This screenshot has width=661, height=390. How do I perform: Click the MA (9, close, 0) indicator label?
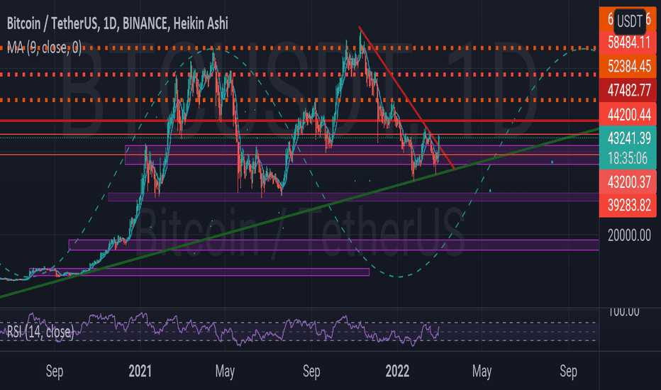coord(44,48)
